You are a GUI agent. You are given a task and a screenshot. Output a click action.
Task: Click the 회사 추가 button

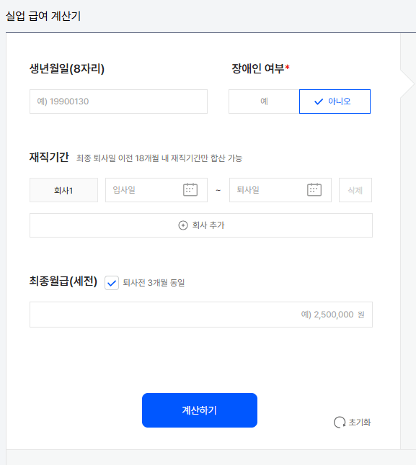pos(201,225)
